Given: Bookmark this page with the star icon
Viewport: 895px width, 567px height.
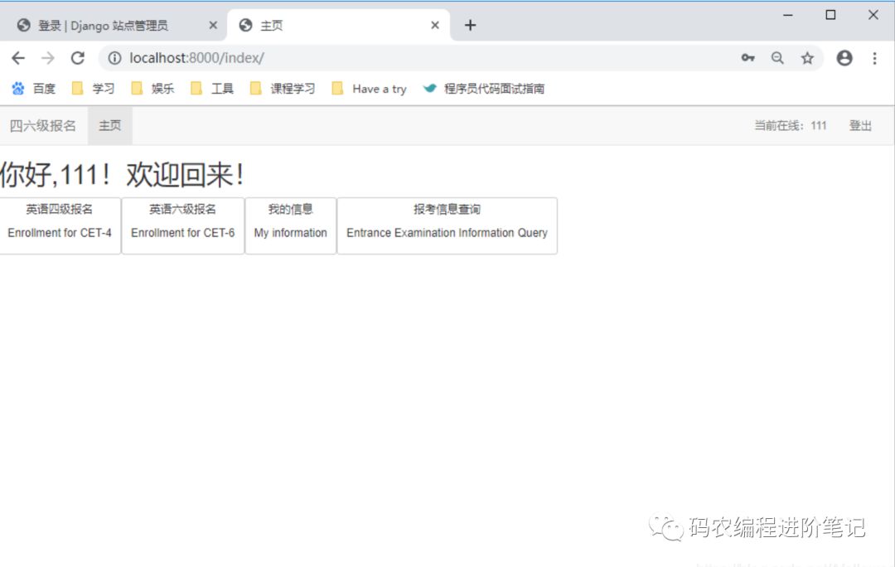Looking at the screenshot, I should coord(807,58).
